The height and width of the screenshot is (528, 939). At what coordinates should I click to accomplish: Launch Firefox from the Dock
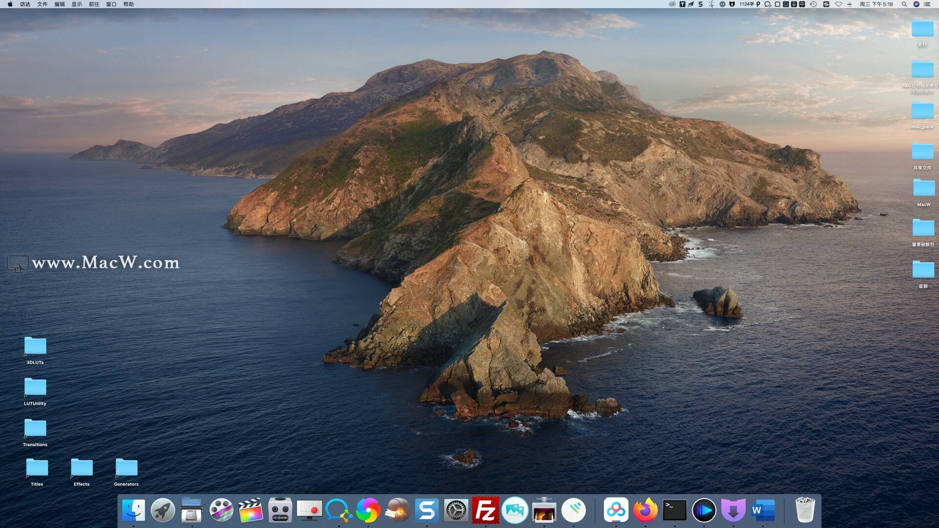pyautogui.click(x=645, y=511)
